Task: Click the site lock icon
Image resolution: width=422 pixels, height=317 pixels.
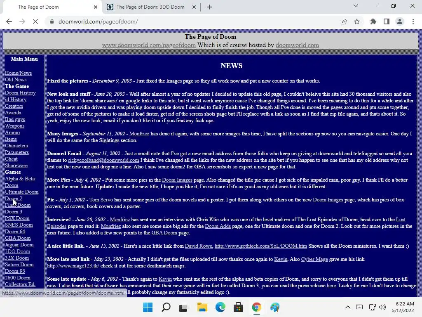Action: click(52, 21)
